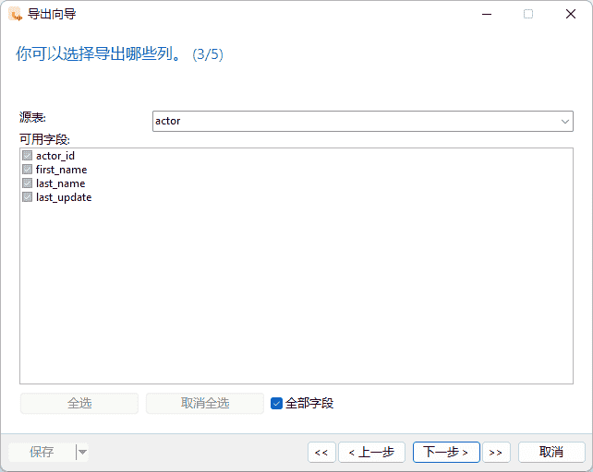Select the first_name field label

[x=61, y=170]
